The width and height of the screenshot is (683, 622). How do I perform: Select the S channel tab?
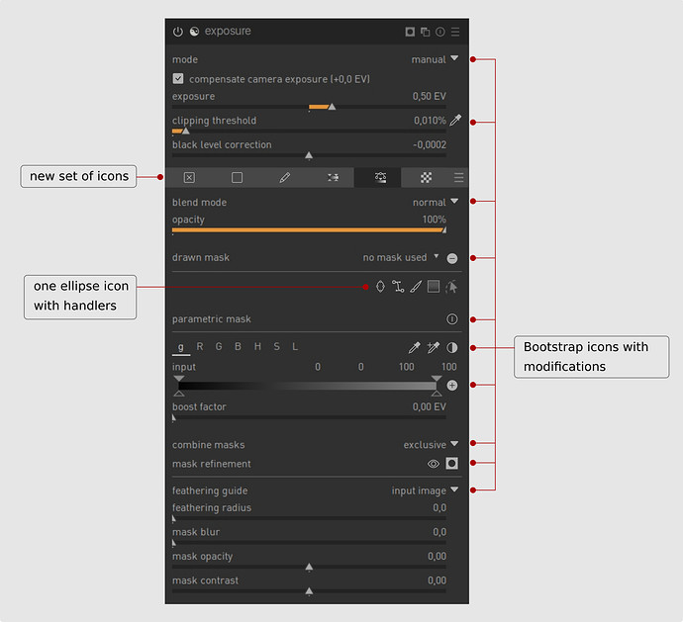[276, 346]
